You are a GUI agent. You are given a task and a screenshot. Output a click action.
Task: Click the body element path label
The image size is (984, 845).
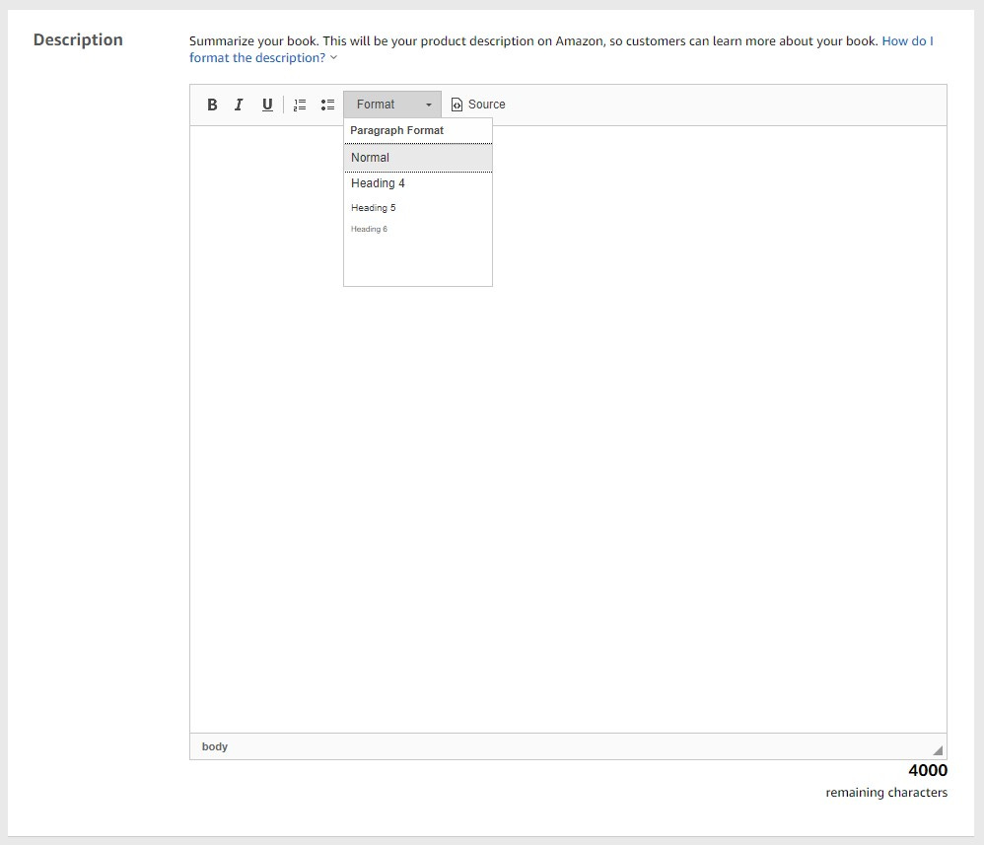[x=215, y=746]
